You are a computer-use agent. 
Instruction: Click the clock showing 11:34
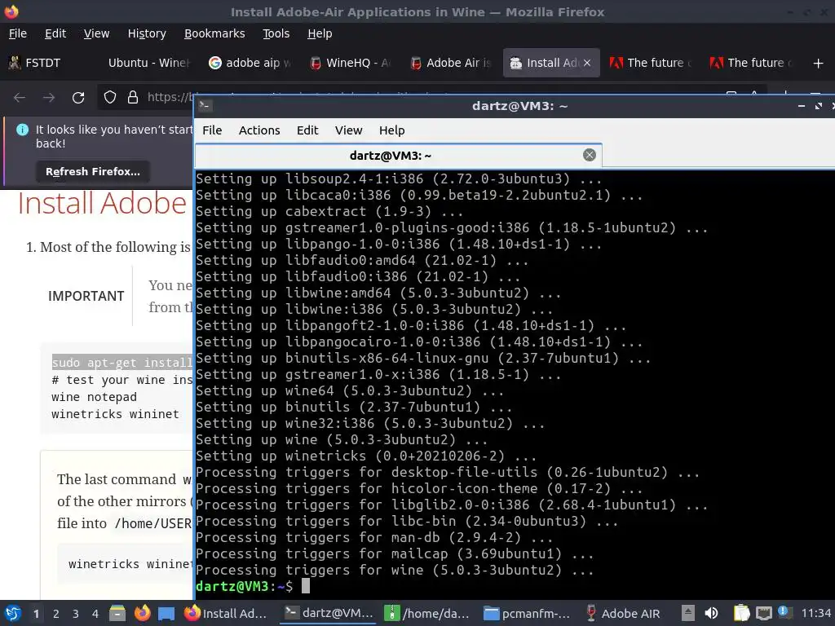click(x=816, y=613)
